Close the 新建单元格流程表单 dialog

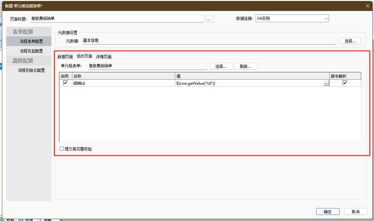tap(368, 5)
